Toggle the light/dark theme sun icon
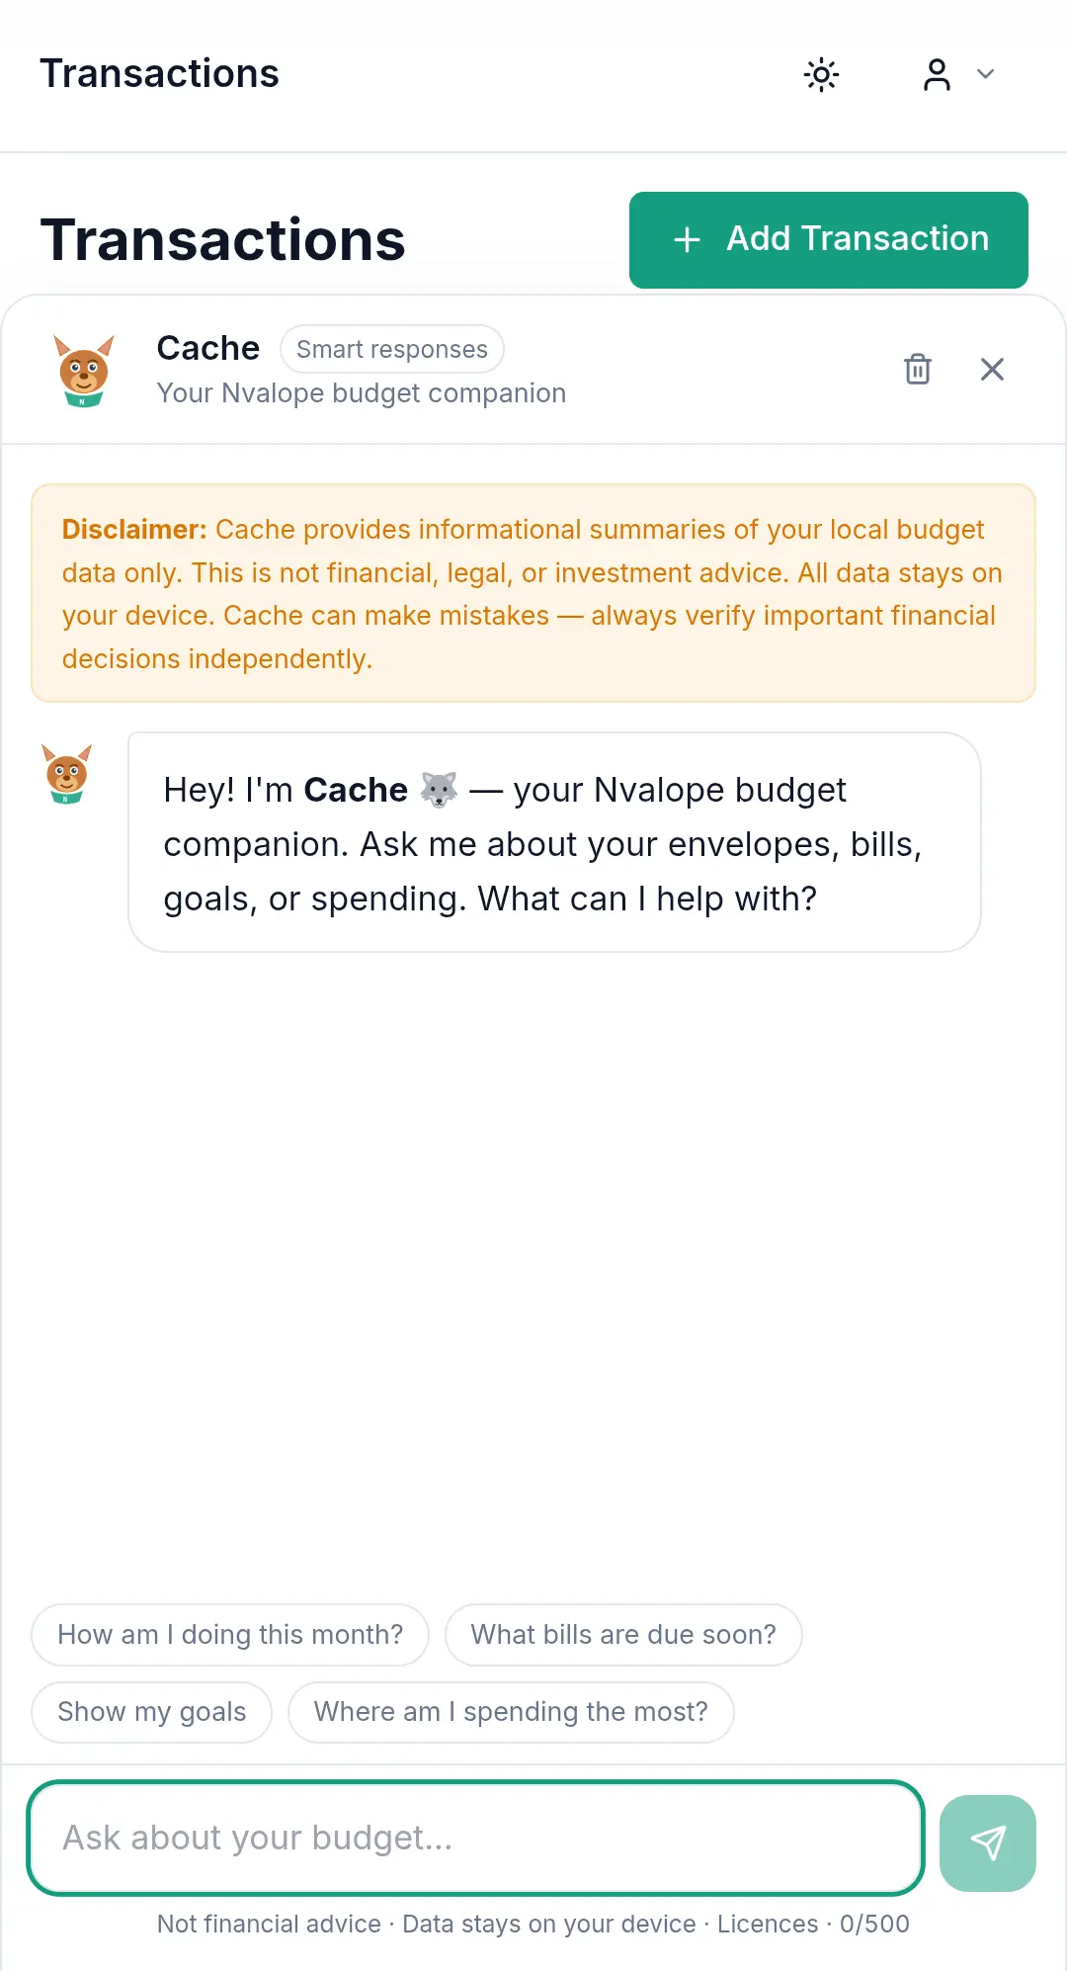 click(x=821, y=74)
